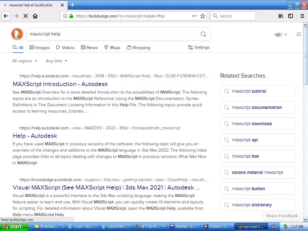The image size is (308, 231).
Task: Open Visual MAXScript 3ds Max 2021 result
Action: tap(106, 187)
